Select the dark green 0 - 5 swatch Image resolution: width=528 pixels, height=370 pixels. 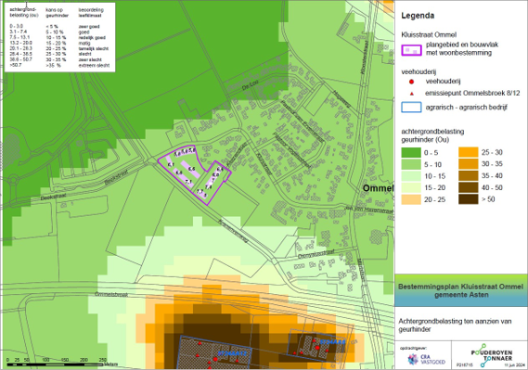coord(411,152)
